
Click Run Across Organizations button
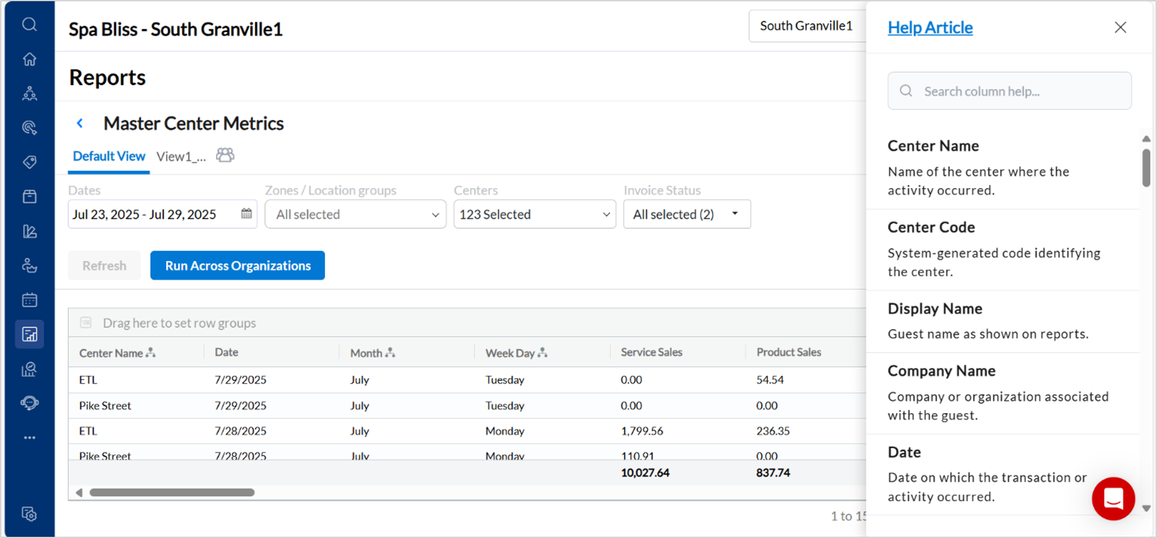click(x=238, y=265)
